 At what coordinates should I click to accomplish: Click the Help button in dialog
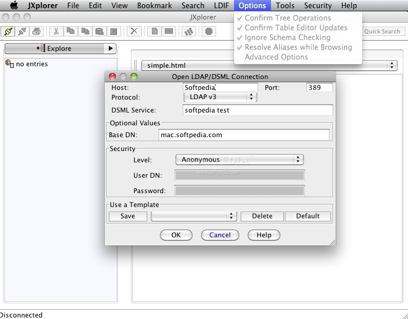point(264,235)
